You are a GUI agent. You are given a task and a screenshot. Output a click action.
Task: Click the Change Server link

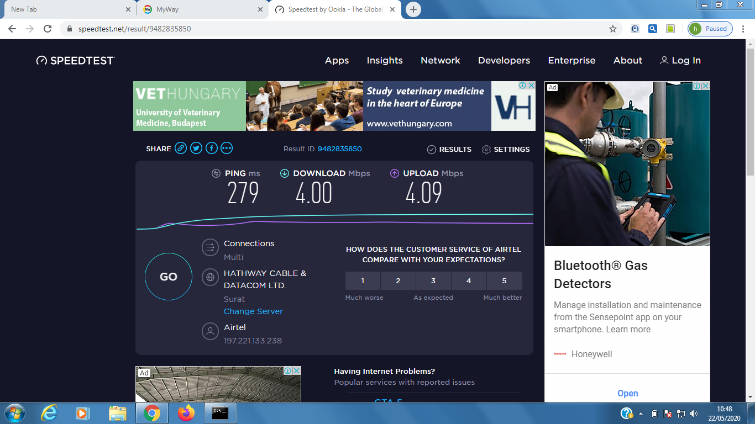pos(253,311)
